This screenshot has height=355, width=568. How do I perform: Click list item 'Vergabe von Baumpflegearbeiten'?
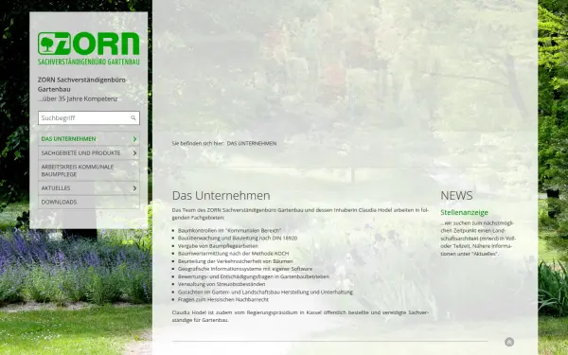(218, 245)
